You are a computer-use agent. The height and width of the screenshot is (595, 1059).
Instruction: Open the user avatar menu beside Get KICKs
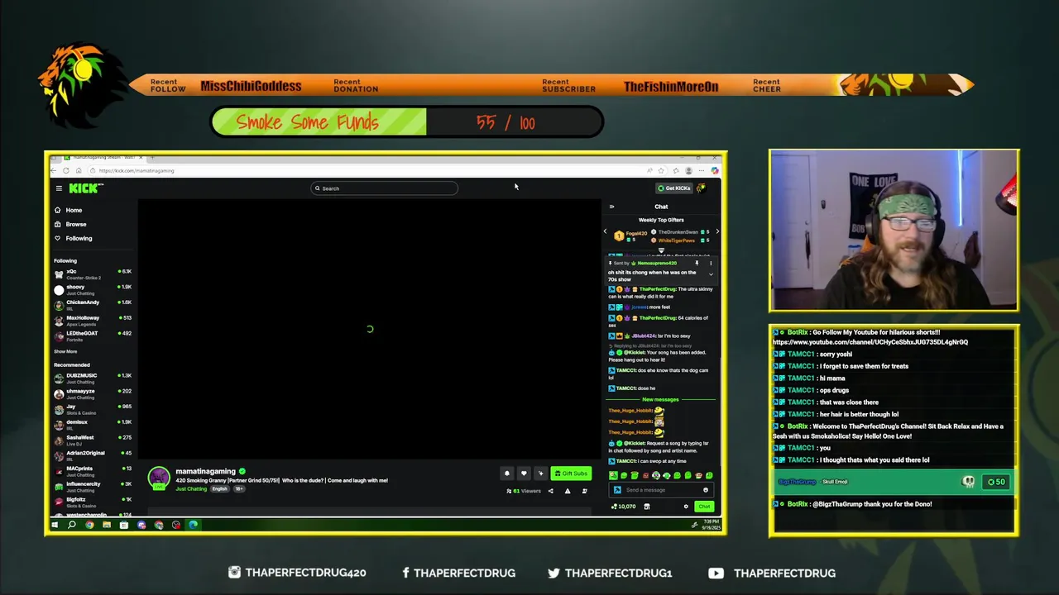701,188
